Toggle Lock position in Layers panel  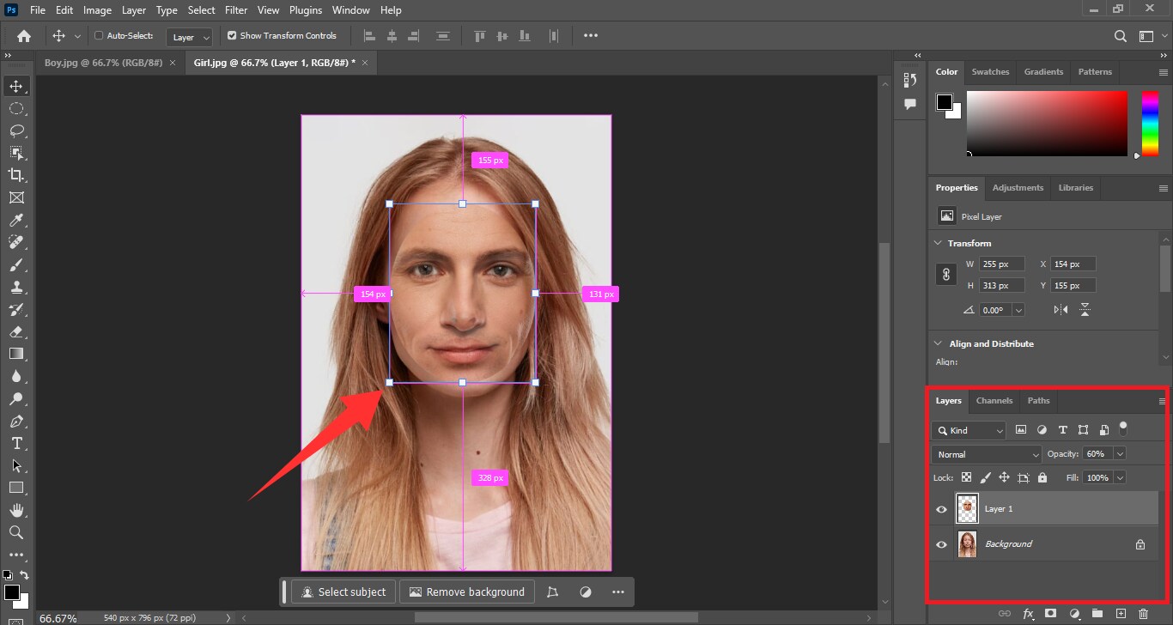[1004, 477]
